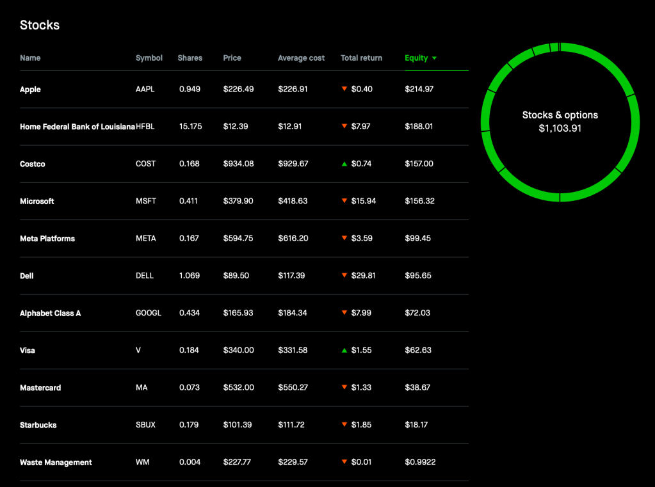
Task: Open Home Federal Bank of Louisiana stock
Action: (x=77, y=127)
